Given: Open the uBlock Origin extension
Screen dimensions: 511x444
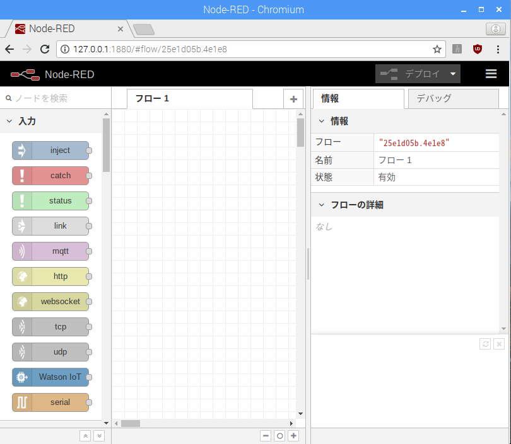Looking at the screenshot, I should (478, 49).
